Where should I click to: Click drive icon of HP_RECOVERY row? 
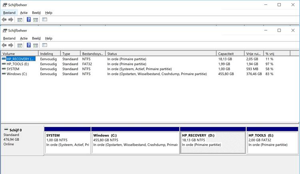click(x=4, y=59)
